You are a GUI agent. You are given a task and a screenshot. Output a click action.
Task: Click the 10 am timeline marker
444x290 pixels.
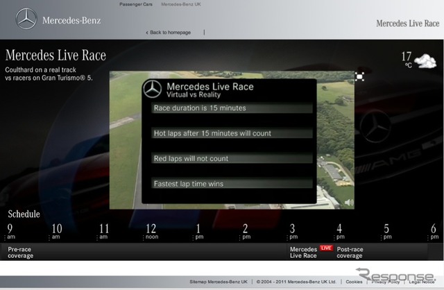[x=56, y=232]
